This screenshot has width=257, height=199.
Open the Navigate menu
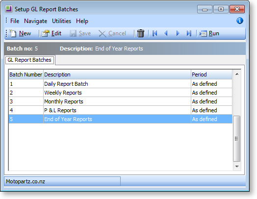pos(36,21)
